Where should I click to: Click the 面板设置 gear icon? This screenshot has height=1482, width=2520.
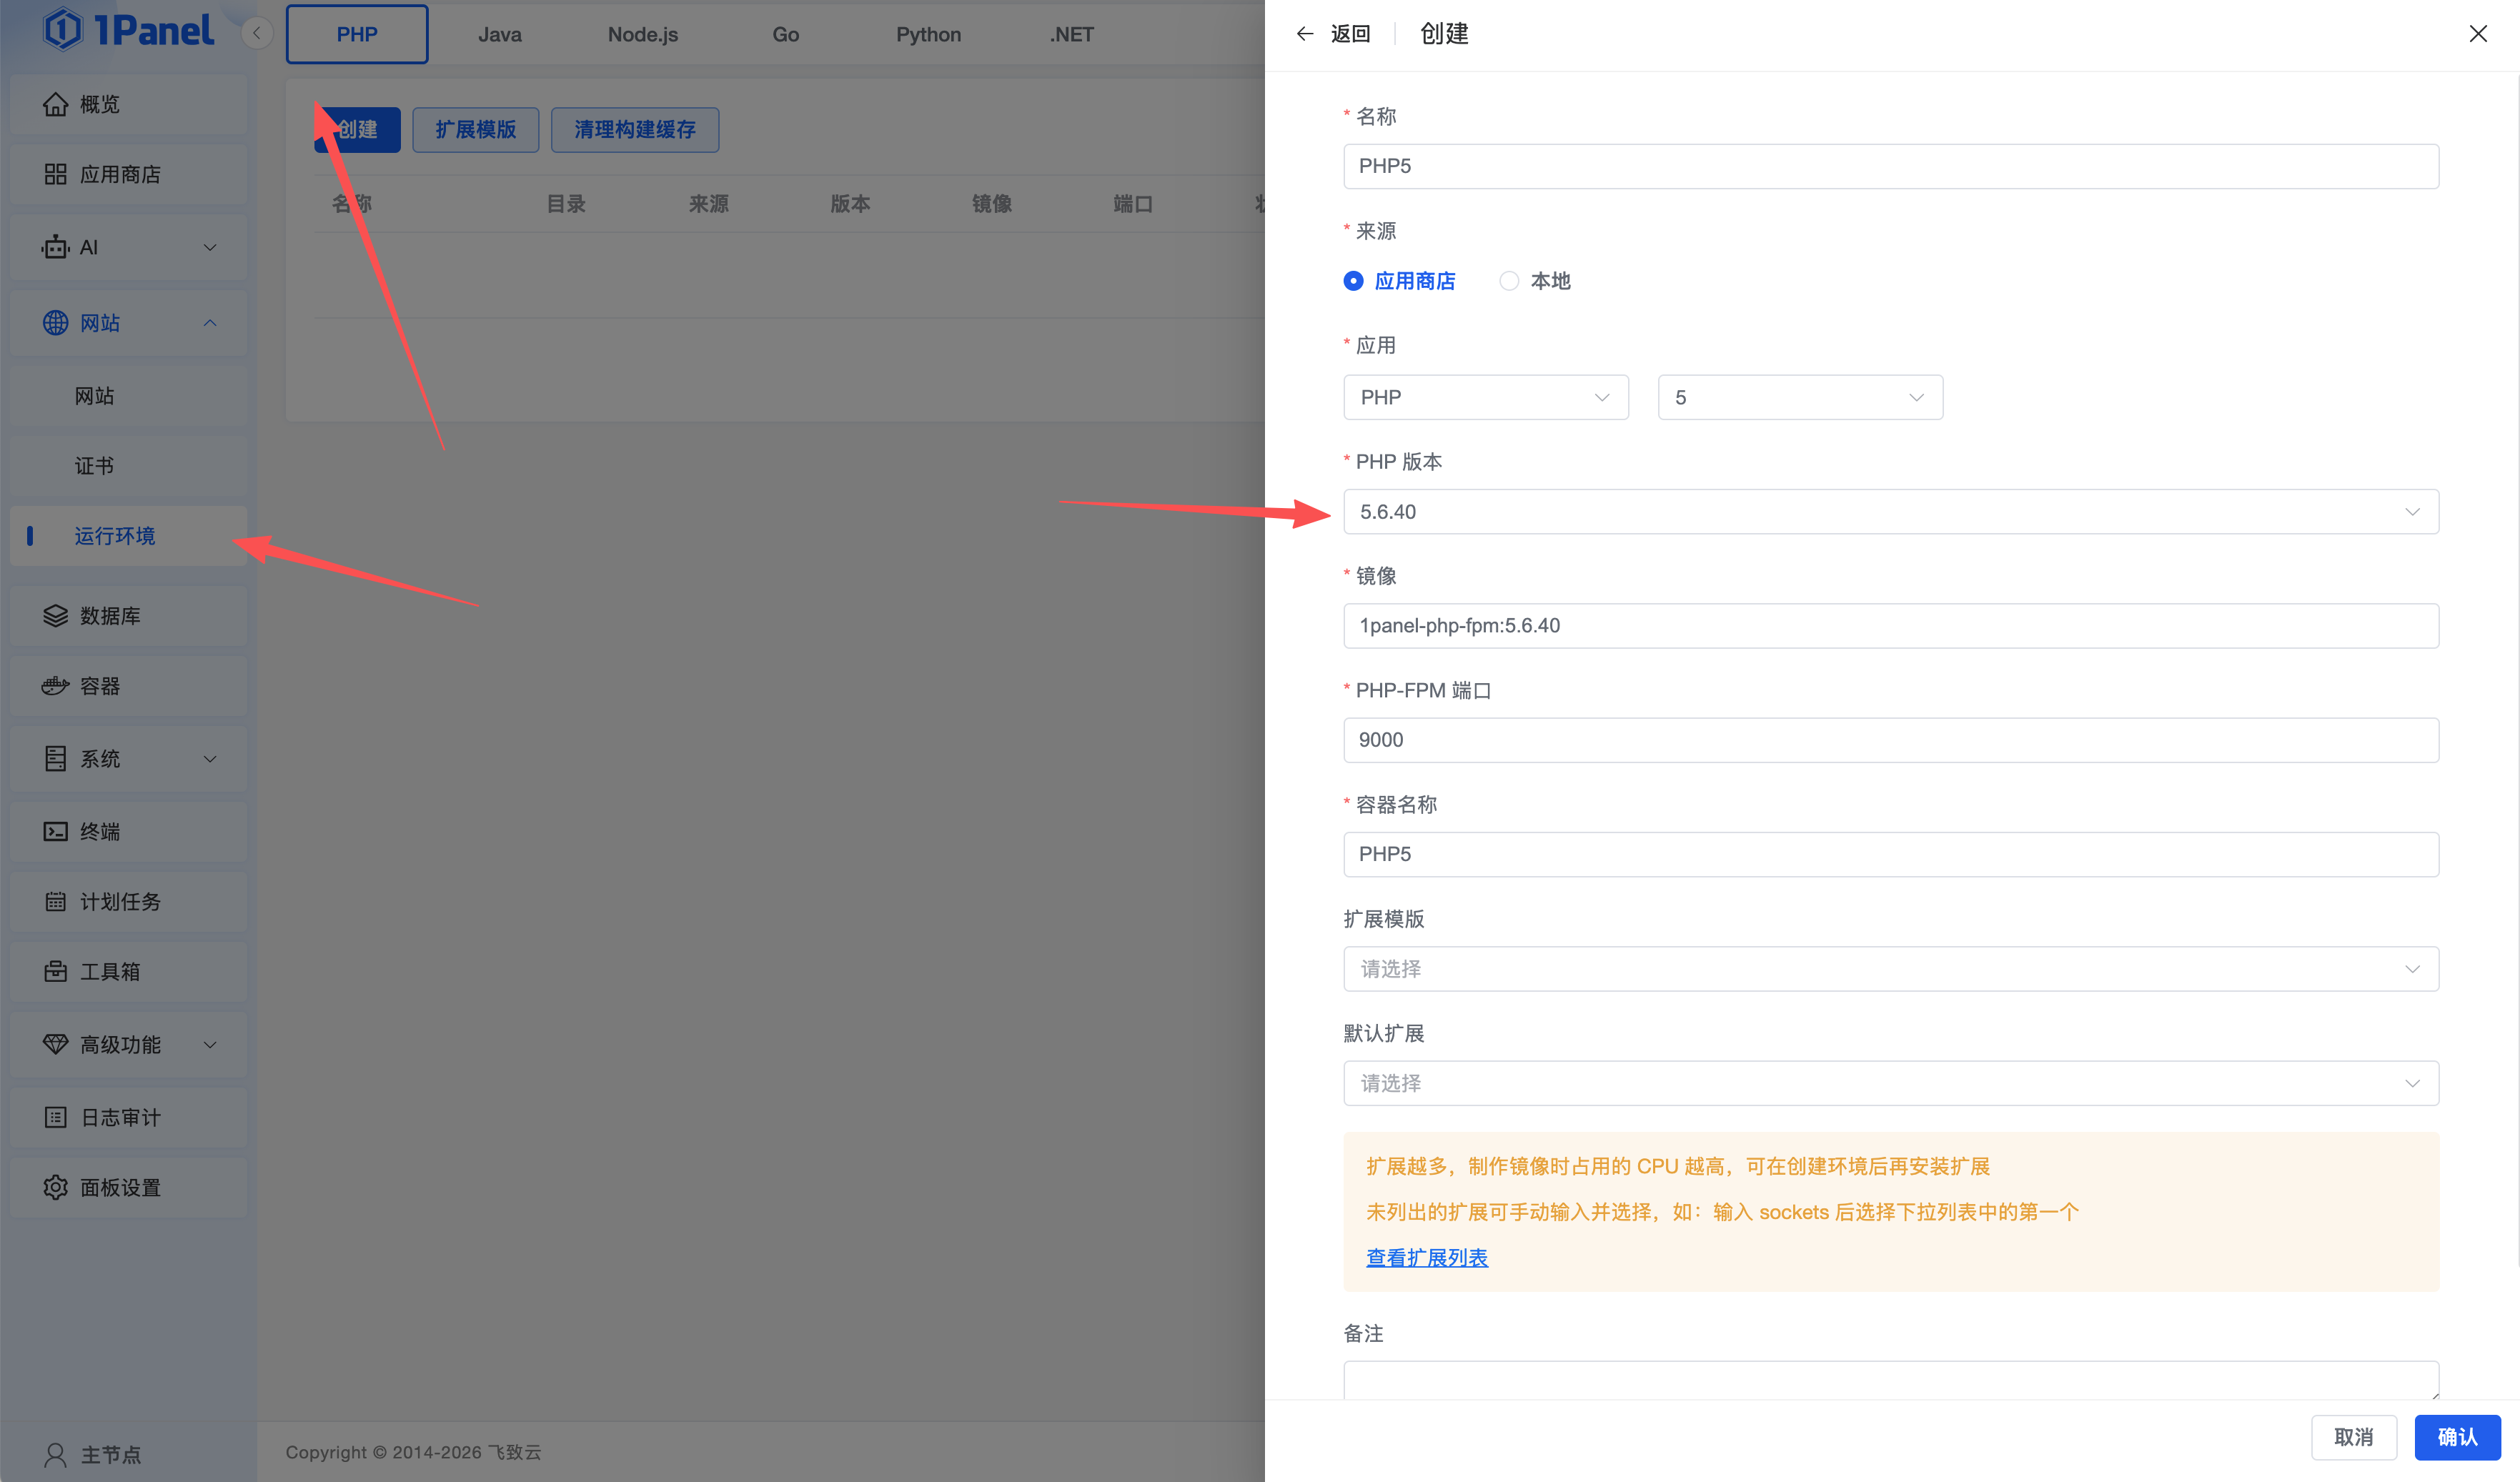pyautogui.click(x=55, y=1187)
